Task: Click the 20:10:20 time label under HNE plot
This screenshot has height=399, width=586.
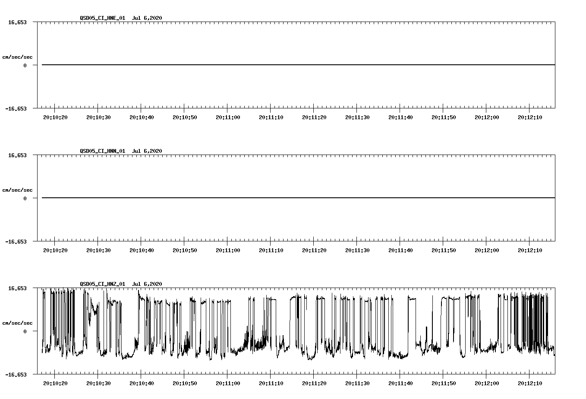Action: pyautogui.click(x=55, y=117)
